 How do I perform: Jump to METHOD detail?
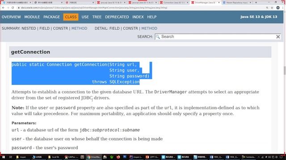(x=149, y=28)
